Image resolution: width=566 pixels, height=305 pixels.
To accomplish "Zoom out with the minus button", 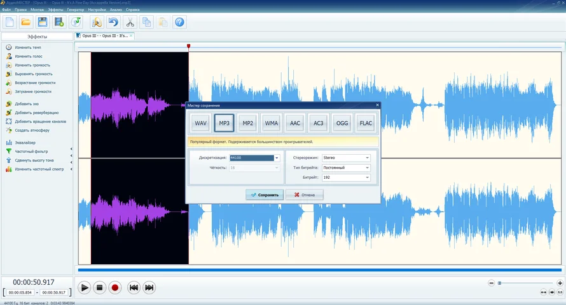I will tap(492, 283).
